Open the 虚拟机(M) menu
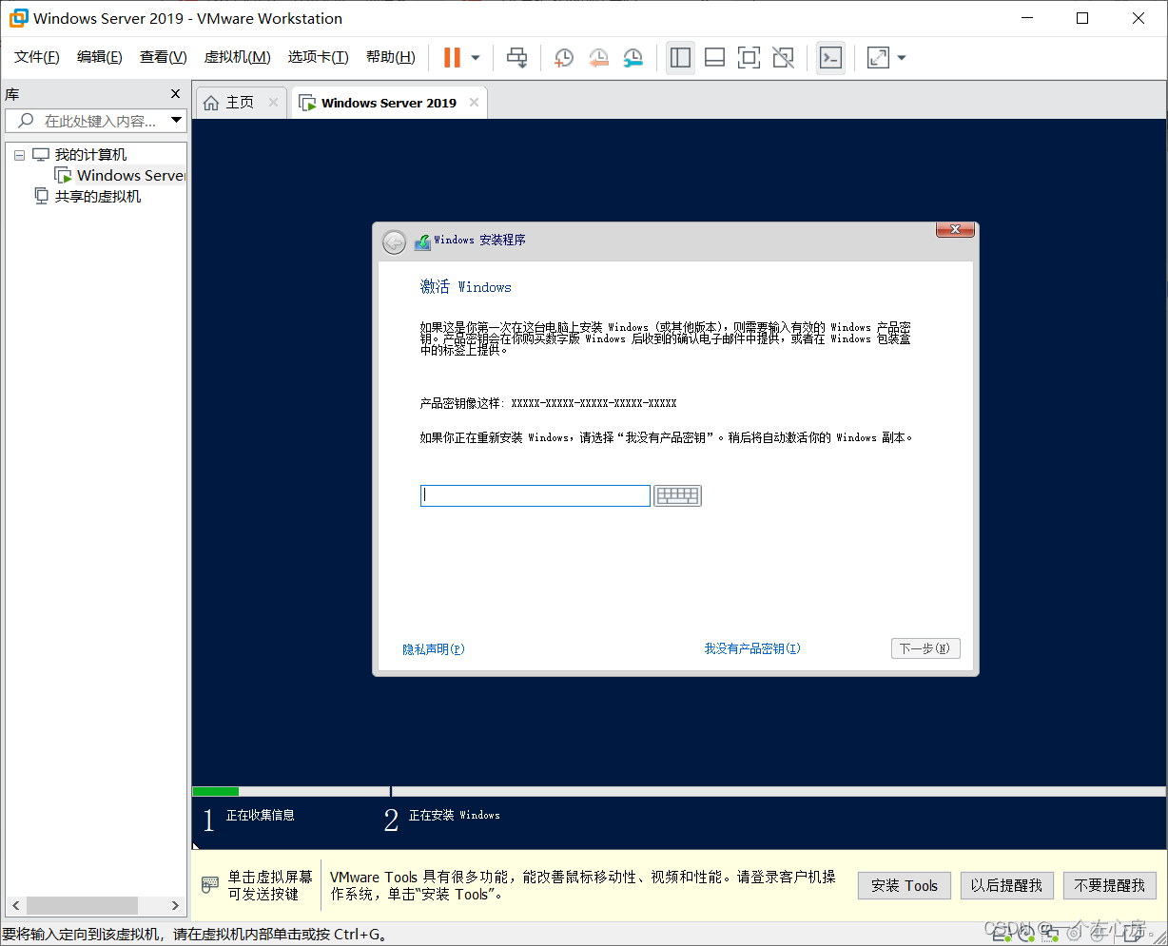Viewport: 1168px width, 946px height. [x=238, y=57]
